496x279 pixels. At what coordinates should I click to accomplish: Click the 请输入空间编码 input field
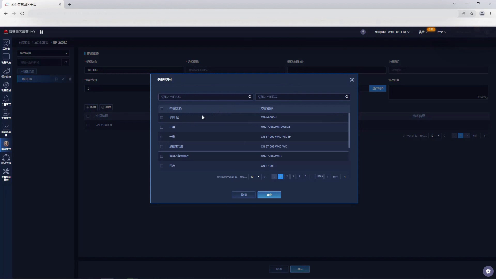303,97
